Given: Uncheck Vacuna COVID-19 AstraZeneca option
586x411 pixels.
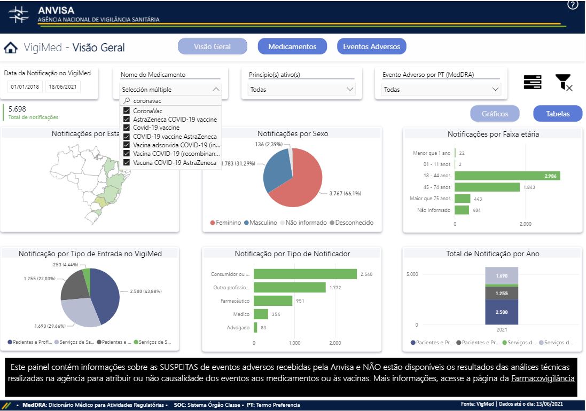Looking at the screenshot, I should point(126,162).
